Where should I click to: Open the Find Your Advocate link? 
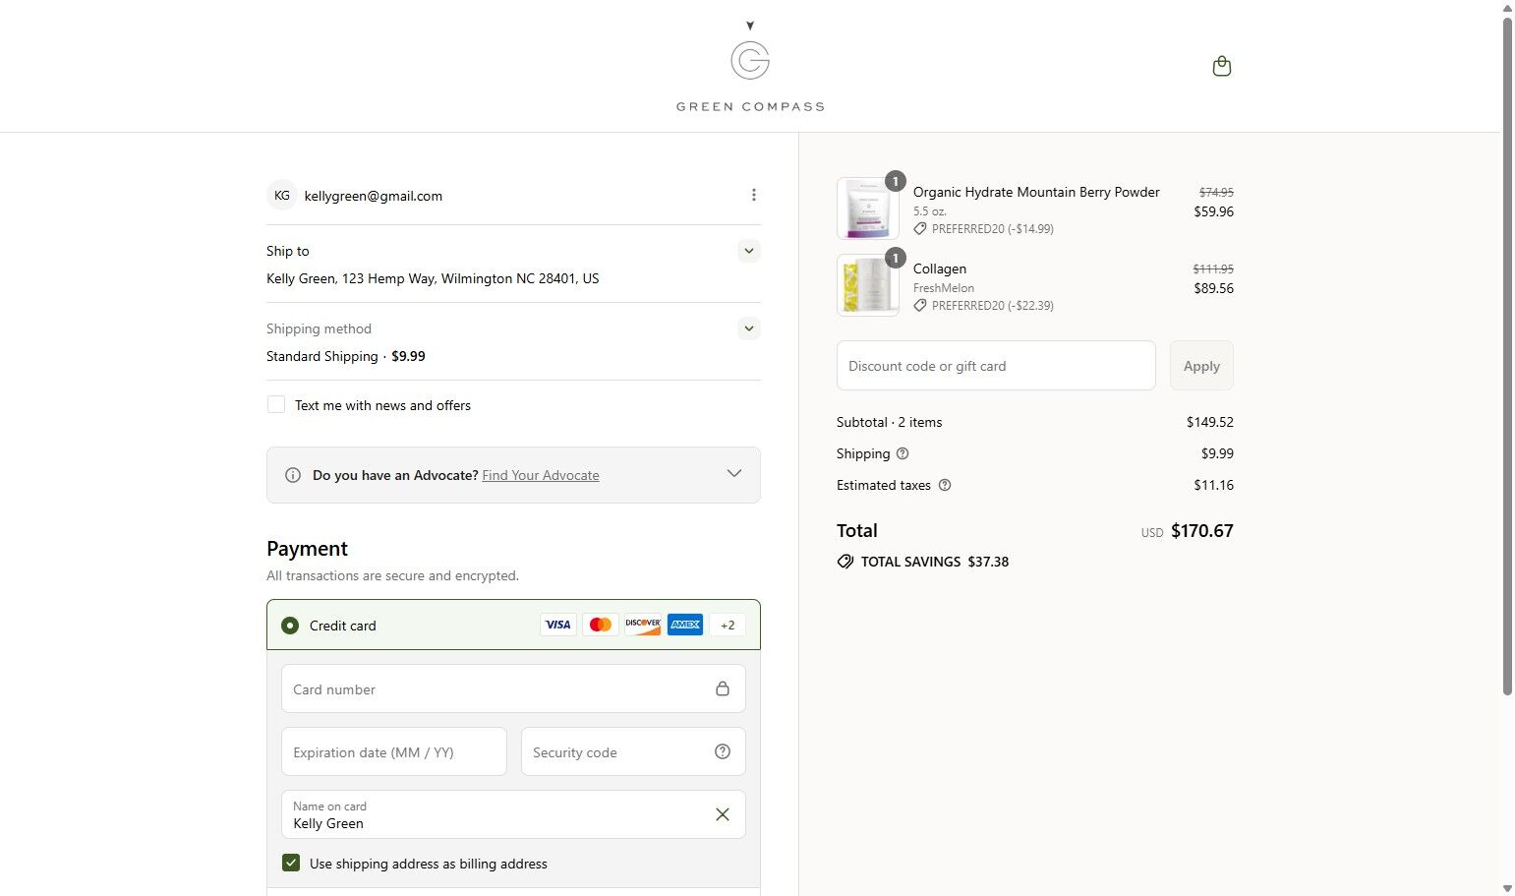[541, 475]
